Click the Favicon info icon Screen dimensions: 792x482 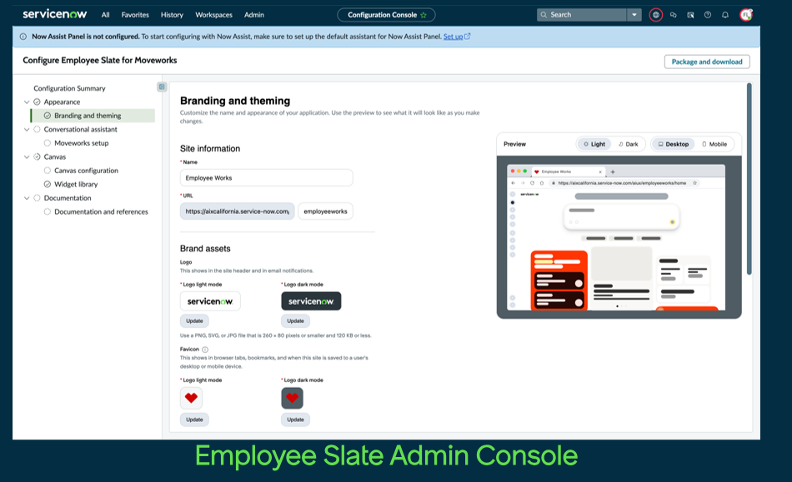tap(205, 350)
